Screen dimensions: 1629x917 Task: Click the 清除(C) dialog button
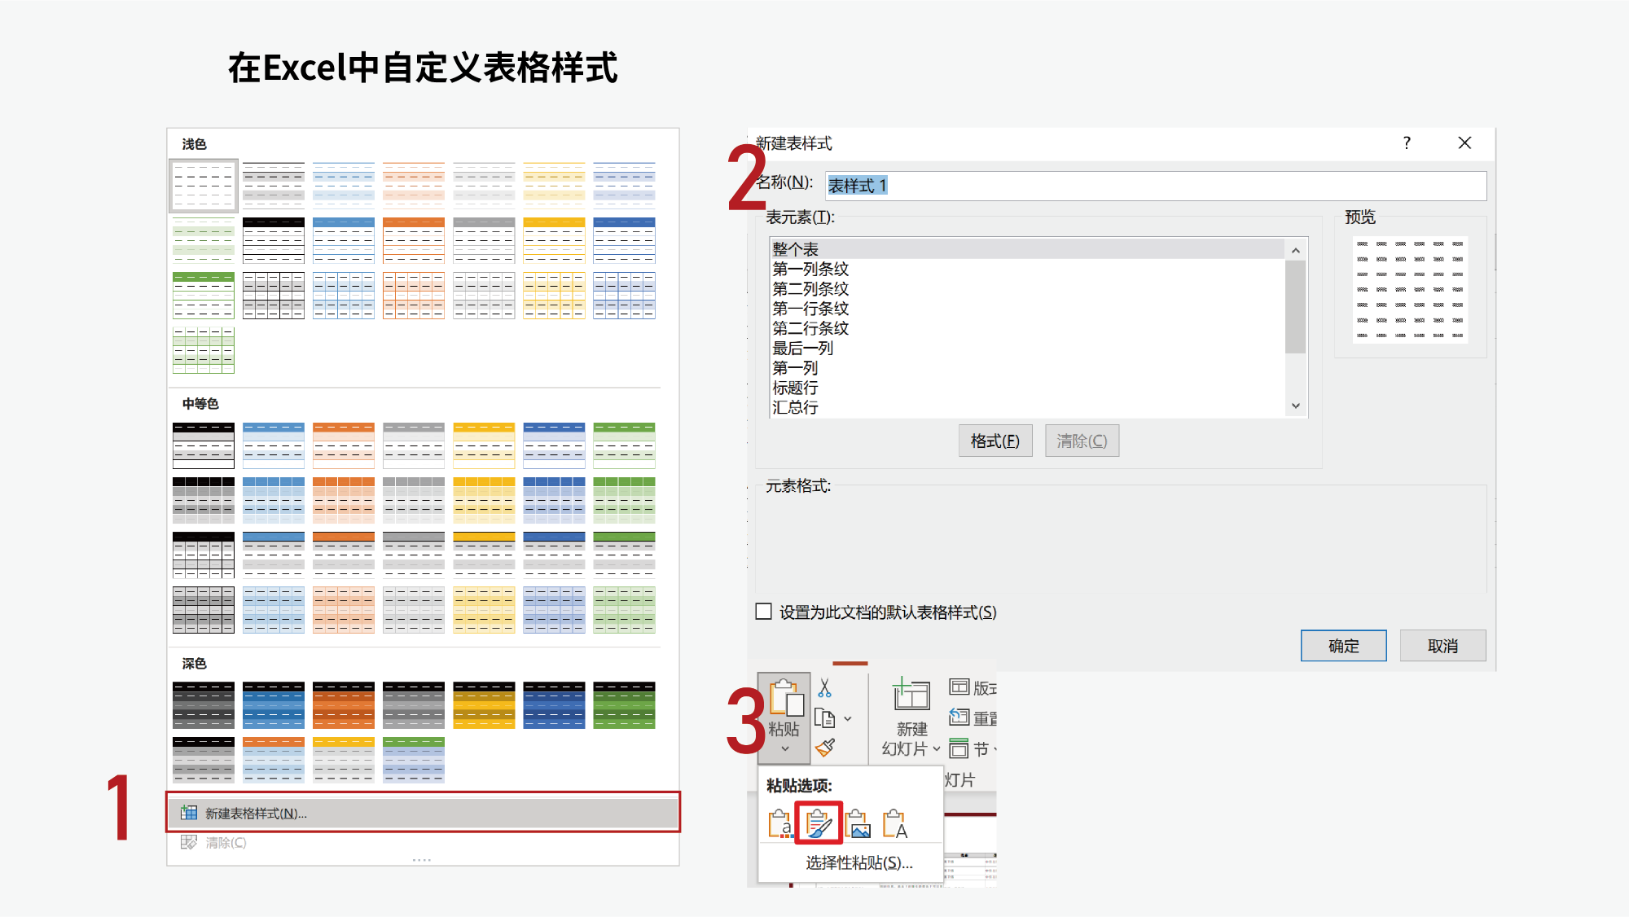point(1082,441)
